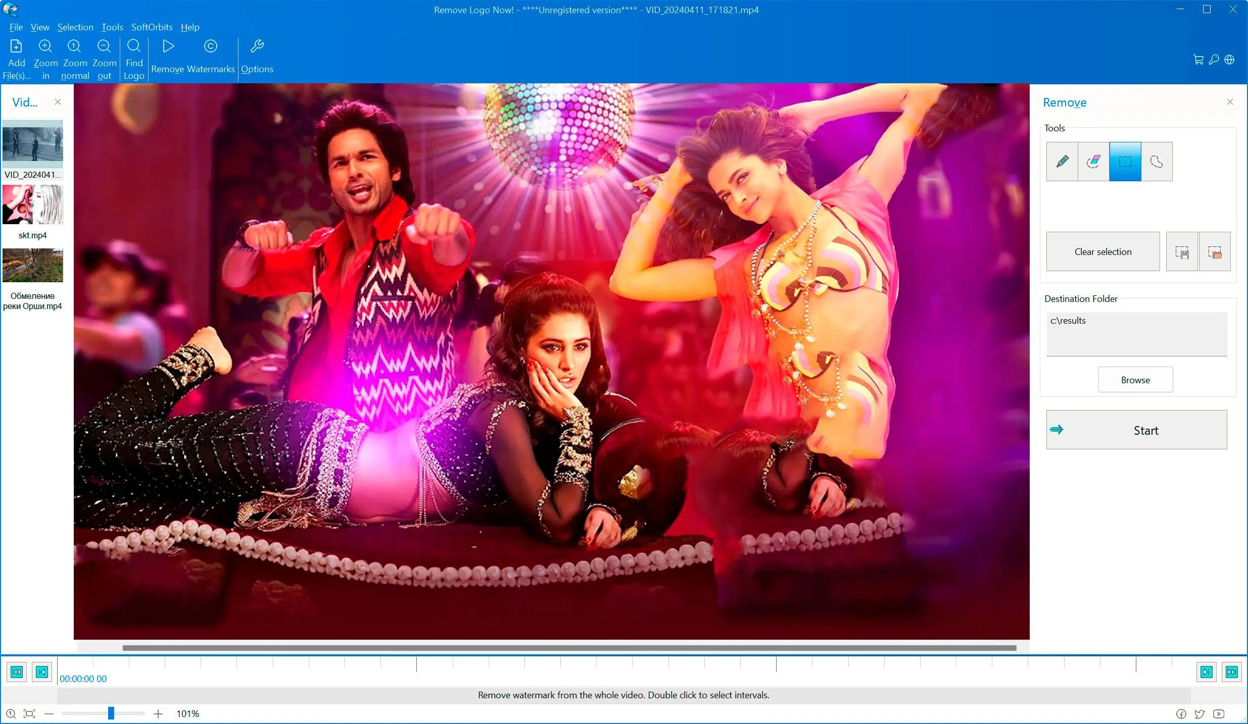Close the Remove panel
This screenshot has width=1248, height=724.
click(x=1230, y=102)
